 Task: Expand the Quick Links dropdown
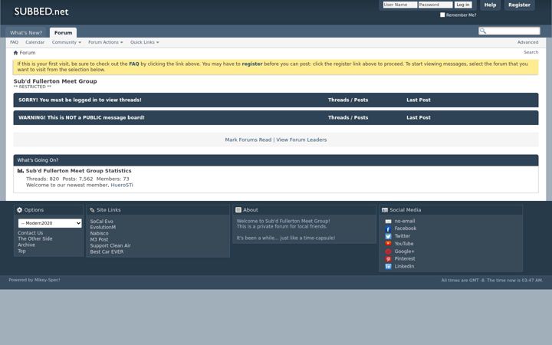click(x=145, y=42)
